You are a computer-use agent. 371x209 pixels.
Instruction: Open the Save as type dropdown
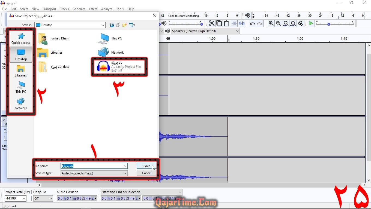(x=125, y=173)
